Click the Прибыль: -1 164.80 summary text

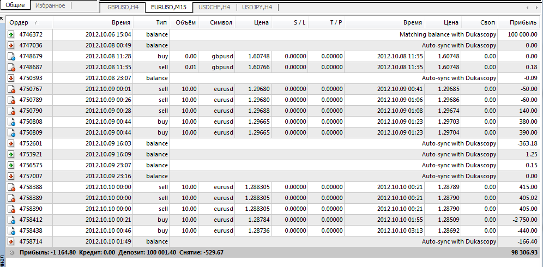point(48,252)
